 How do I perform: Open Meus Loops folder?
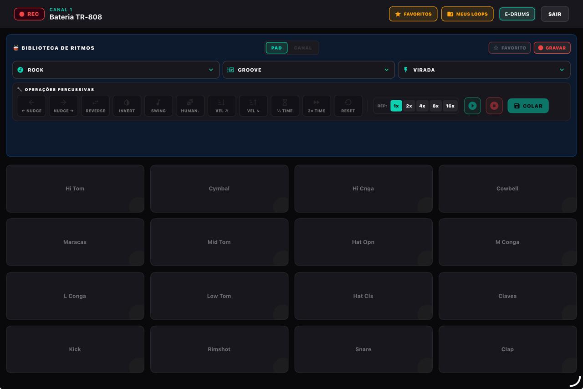click(467, 14)
